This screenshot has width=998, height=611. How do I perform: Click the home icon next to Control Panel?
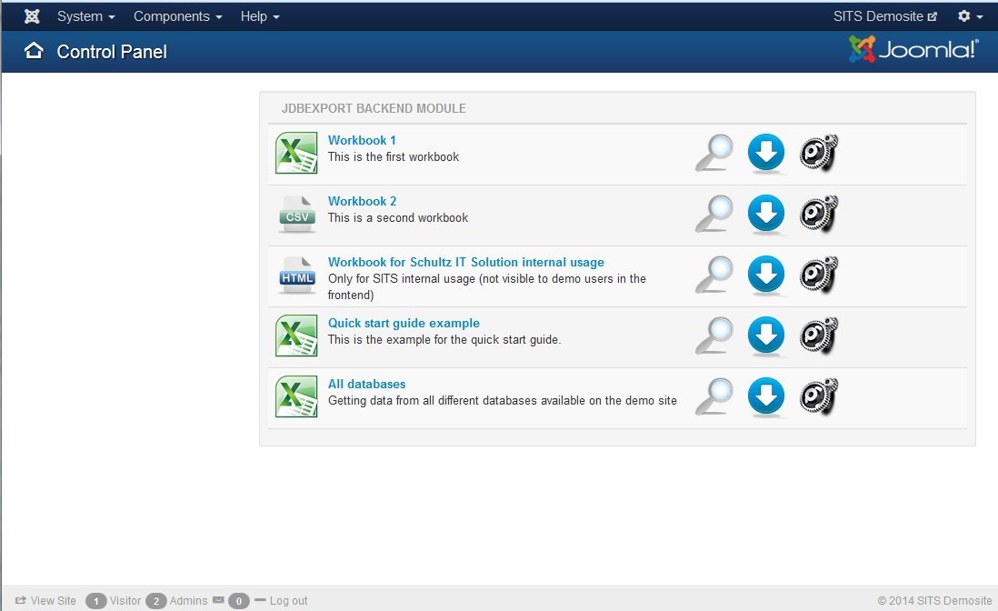click(x=34, y=51)
